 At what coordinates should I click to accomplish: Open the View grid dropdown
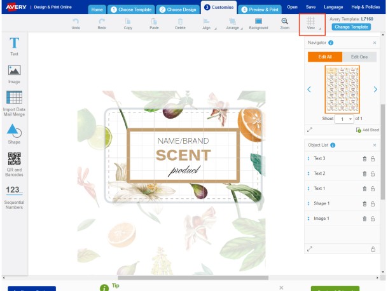click(x=312, y=24)
